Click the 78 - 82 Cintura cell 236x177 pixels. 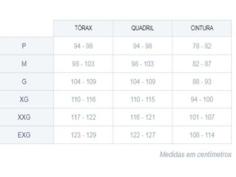pos(202,46)
